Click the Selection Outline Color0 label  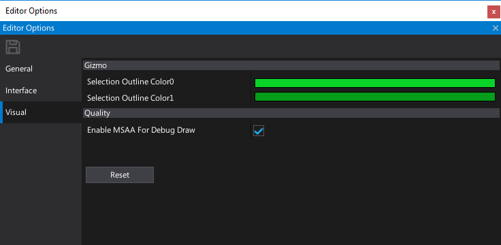point(131,82)
